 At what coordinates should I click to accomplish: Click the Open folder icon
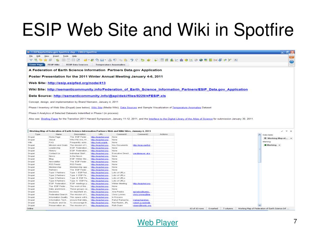pos(85,60)
